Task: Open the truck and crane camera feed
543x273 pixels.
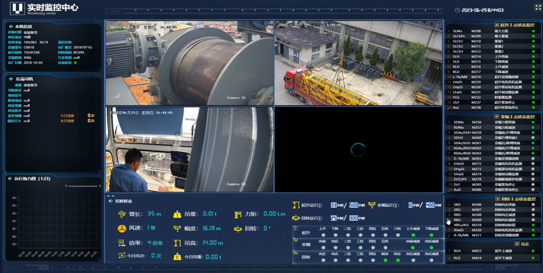Action: [358, 63]
